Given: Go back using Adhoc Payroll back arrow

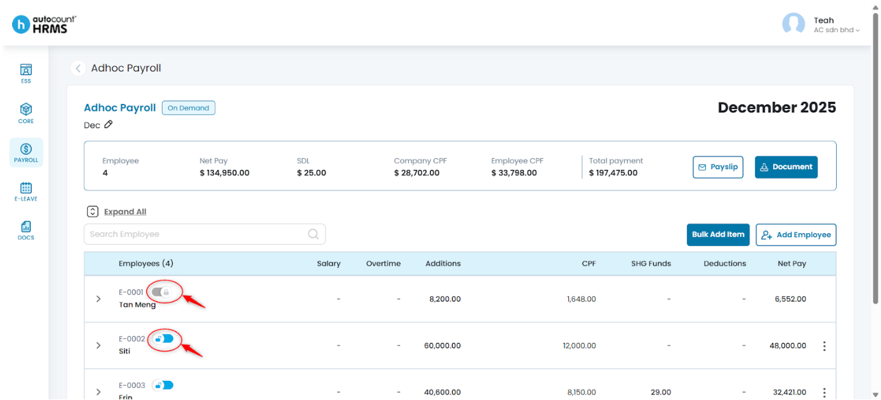Looking at the screenshot, I should pyautogui.click(x=78, y=68).
